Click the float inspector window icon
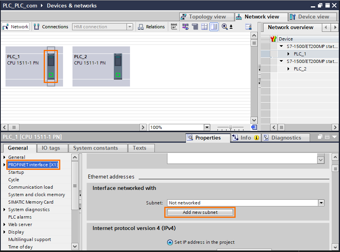The image size is (340, 252). pyautogui.click(x=320, y=137)
